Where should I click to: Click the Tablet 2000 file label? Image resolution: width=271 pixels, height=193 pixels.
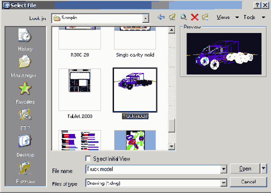point(79,116)
